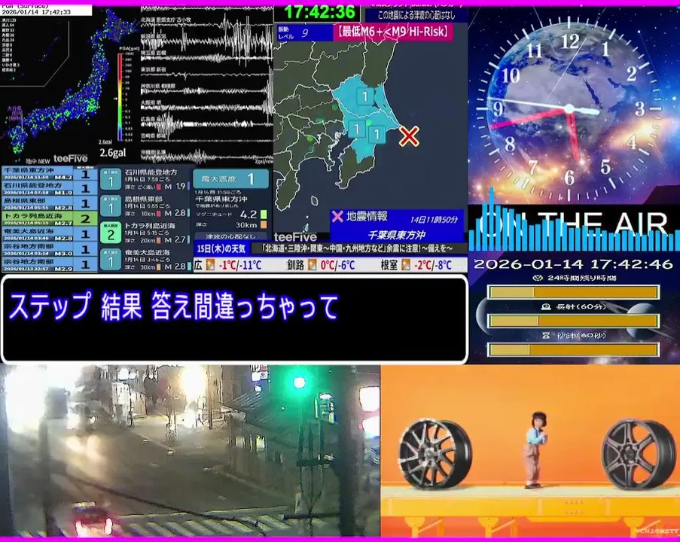
Task: Click the 2026-01-14 17:42:46 timestamp
Action: tap(573, 264)
